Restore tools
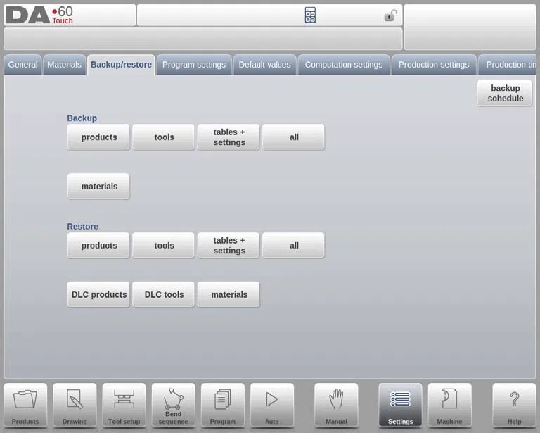Image resolution: width=540 pixels, height=433 pixels. point(164,246)
